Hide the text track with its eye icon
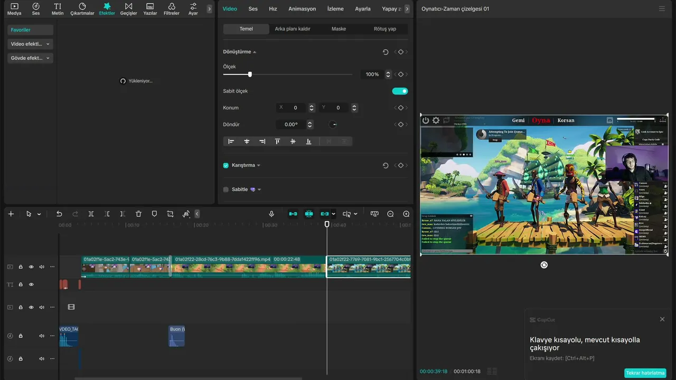This screenshot has width=676, height=380. pos(31,284)
